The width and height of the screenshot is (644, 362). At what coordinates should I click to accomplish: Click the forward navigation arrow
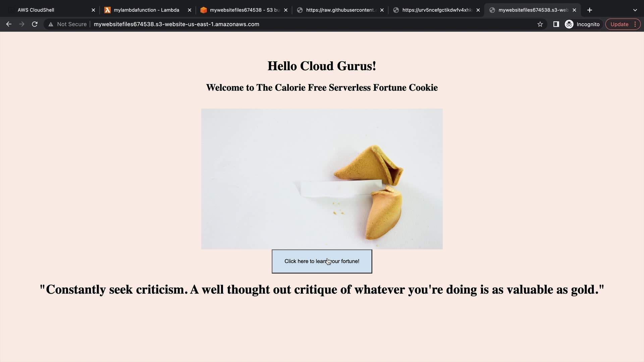pyautogui.click(x=21, y=24)
